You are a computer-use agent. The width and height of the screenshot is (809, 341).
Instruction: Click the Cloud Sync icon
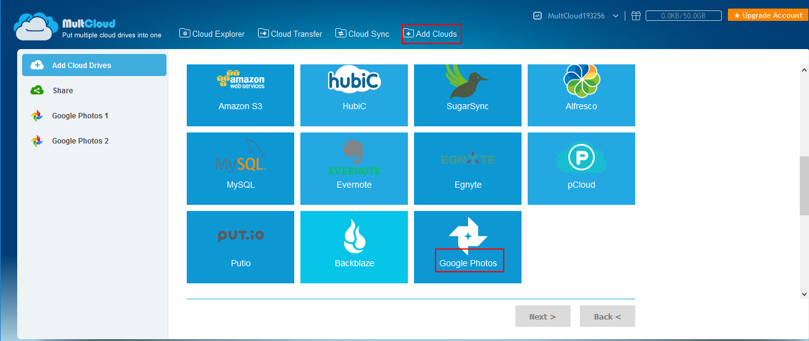coord(340,34)
